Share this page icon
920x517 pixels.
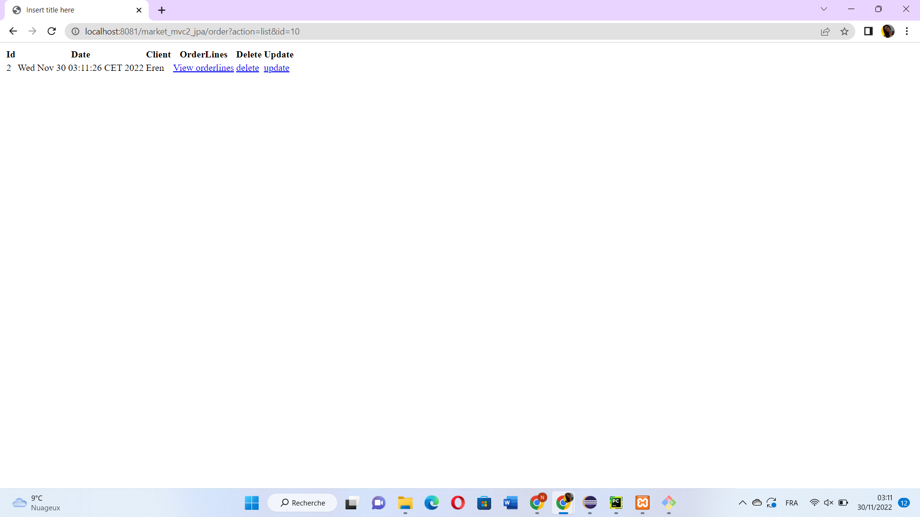[825, 32]
